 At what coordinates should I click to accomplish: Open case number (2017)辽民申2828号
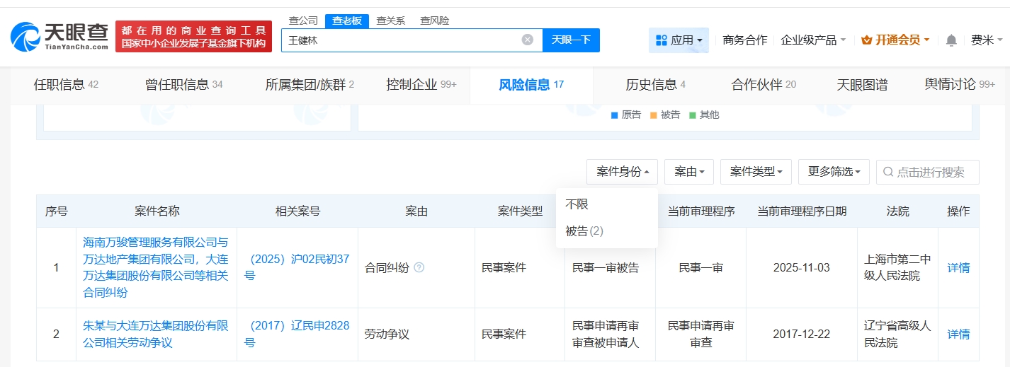pos(297,334)
